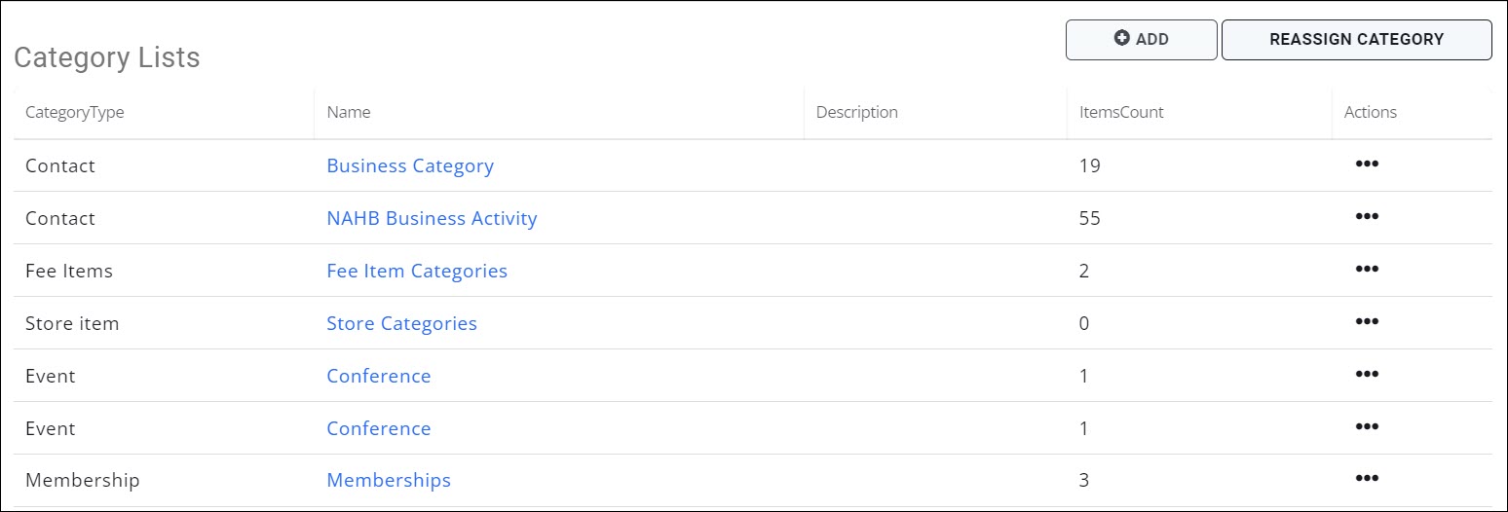The height and width of the screenshot is (512, 1508).
Task: Click the items count 55 cell
Action: click(1089, 218)
